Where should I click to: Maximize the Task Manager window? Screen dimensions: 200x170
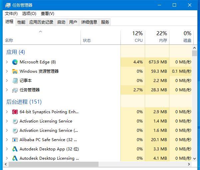pos(174,5)
